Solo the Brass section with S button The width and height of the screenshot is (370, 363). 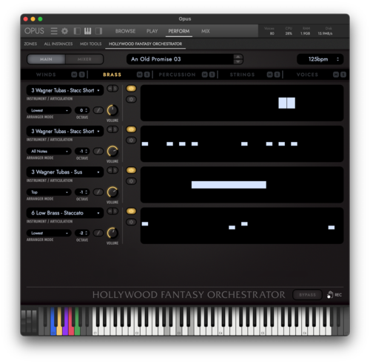(147, 75)
